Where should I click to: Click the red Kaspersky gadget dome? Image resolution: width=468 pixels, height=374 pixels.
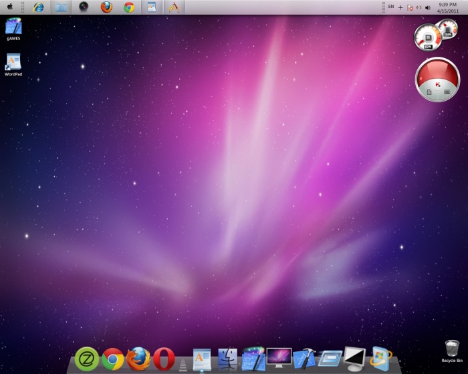(437, 71)
